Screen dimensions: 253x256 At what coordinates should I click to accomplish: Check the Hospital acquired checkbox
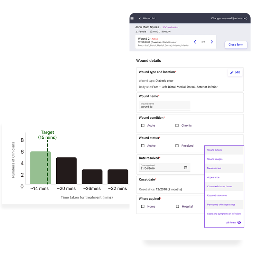177,207
